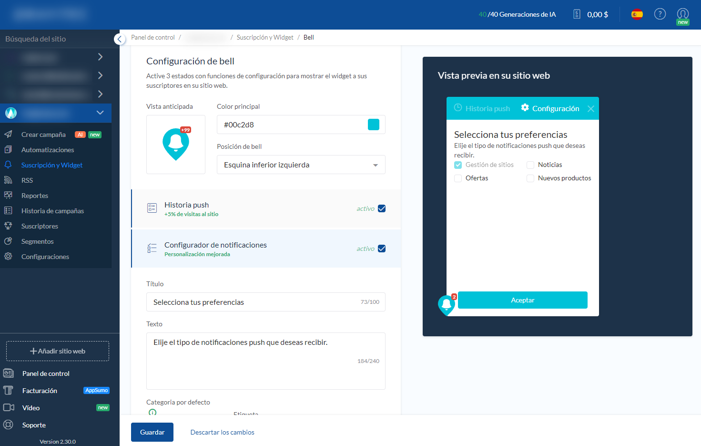Click Descartar los cambios link
The width and height of the screenshot is (701, 446).
(222, 432)
